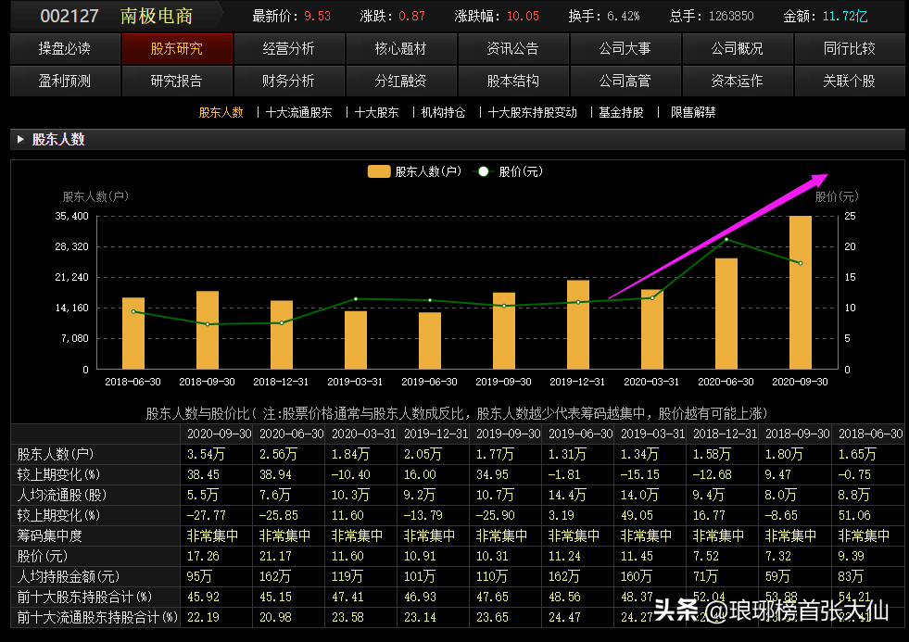Toggle 股价(元) legend line marker
Screen dimensions: 909x642
pyautogui.click(x=483, y=171)
